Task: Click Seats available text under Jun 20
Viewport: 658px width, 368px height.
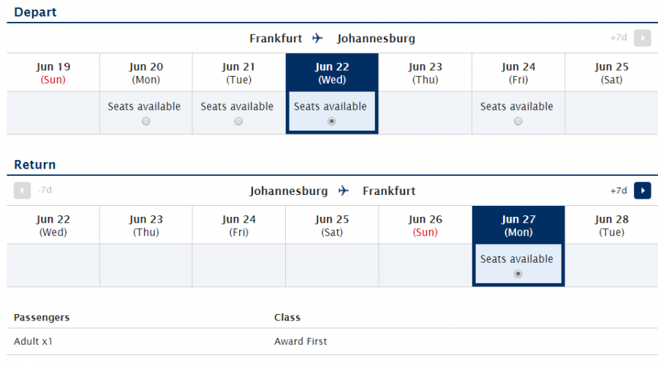Action: pyautogui.click(x=144, y=107)
